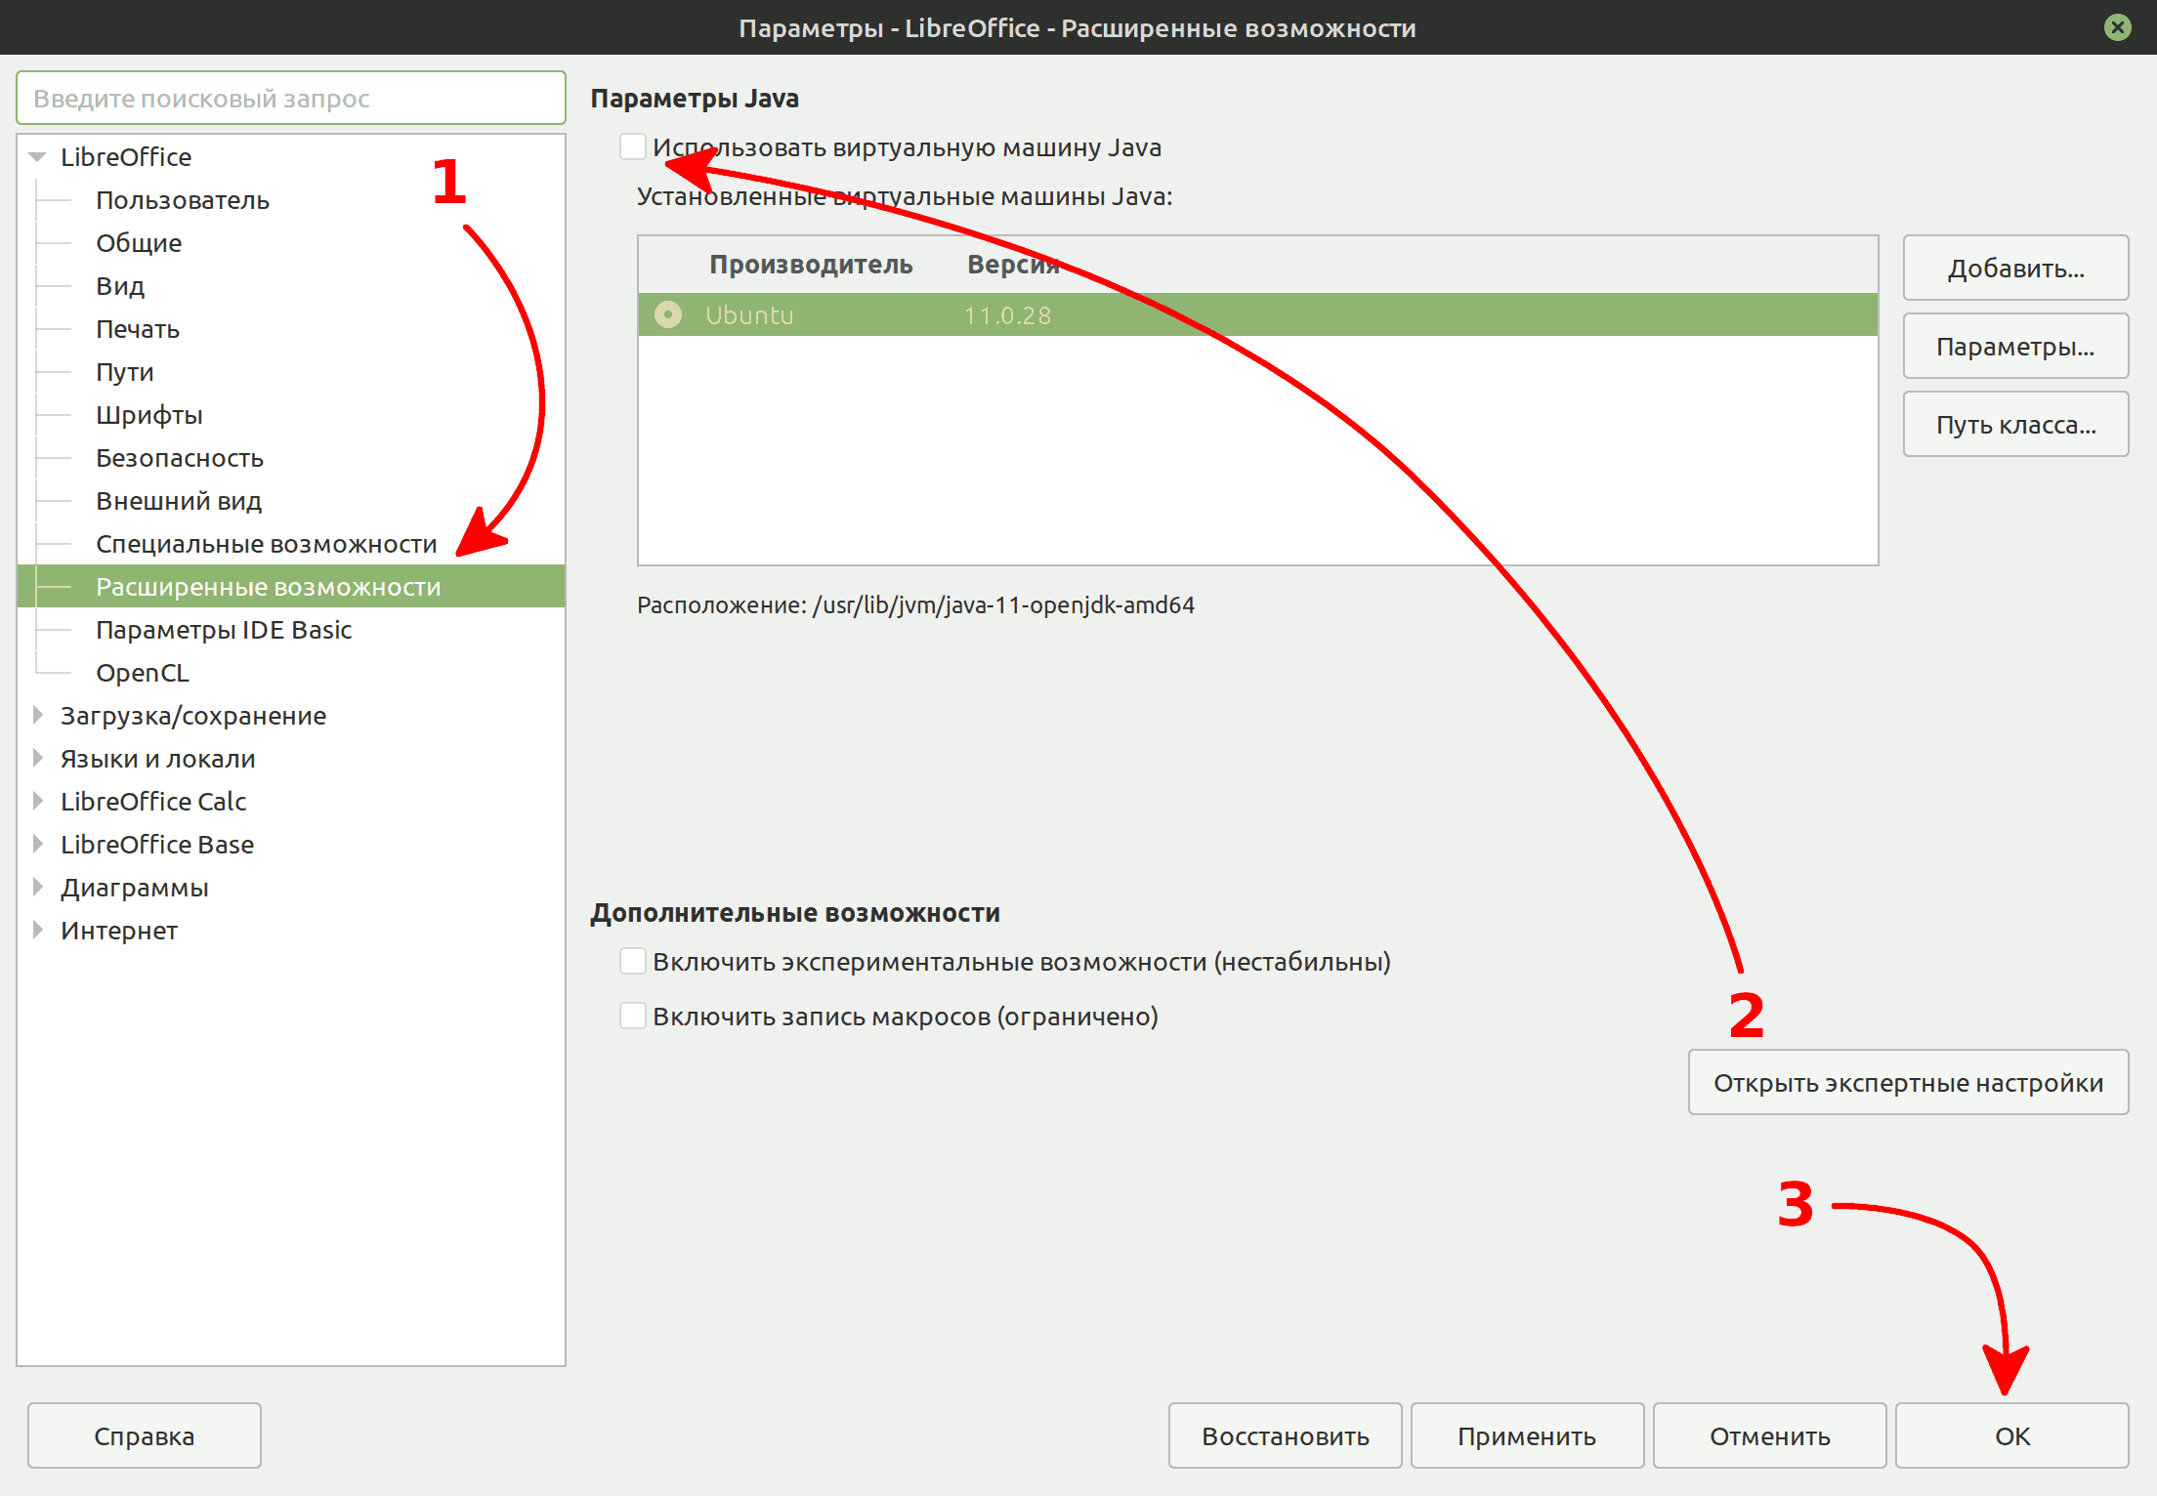The height and width of the screenshot is (1496, 2157).
Task: Click the 'Путь класса...' button
Action: (2015, 424)
